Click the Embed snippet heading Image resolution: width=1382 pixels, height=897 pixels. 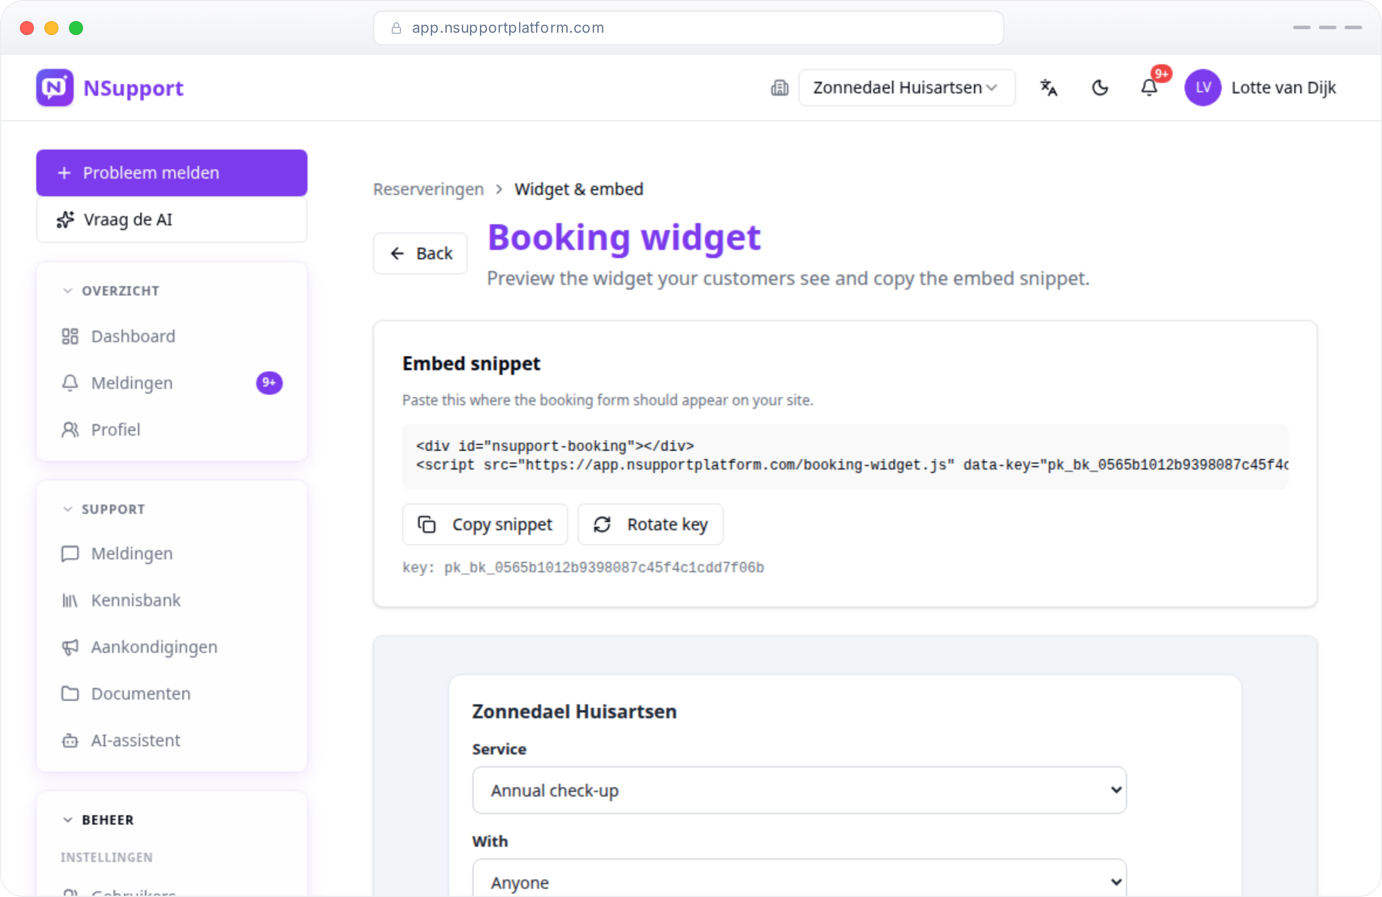(471, 364)
